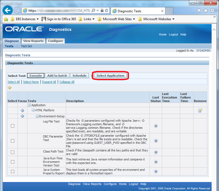Click the IE page icon in address bar
This screenshot has width=219, height=191.
25,10
